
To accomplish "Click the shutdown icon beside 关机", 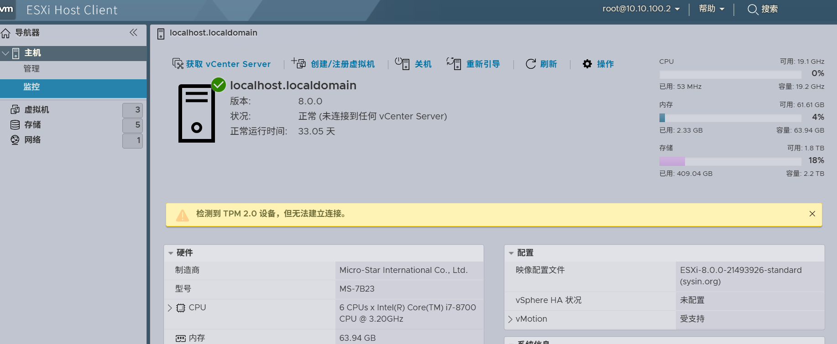I will click(x=402, y=63).
